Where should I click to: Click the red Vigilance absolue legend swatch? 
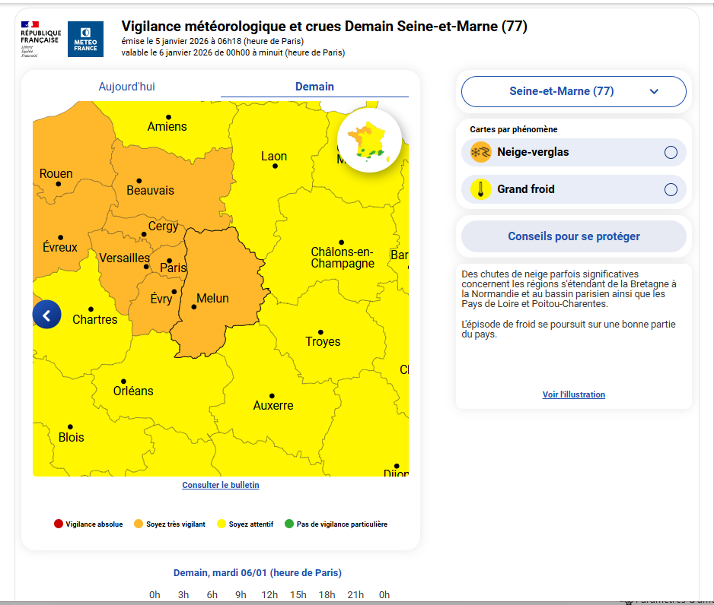tap(59, 524)
